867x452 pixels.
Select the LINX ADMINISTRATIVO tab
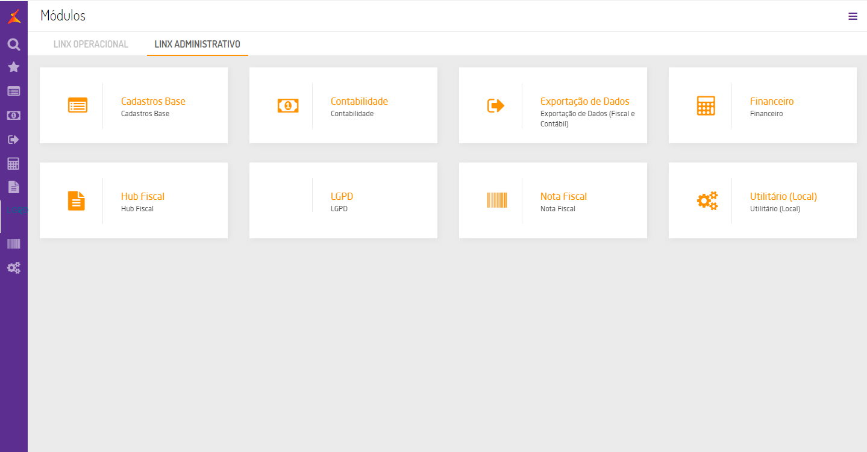click(198, 44)
